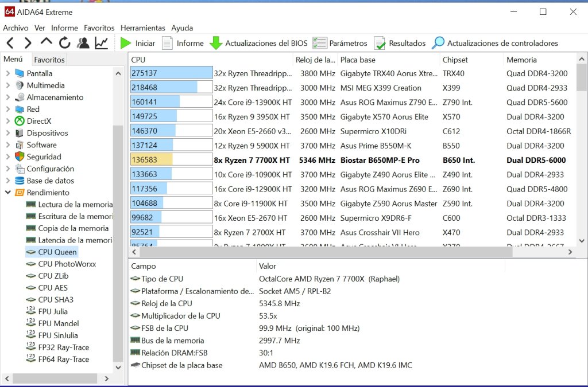Select the 8x Ryzen 7 7700X HT result row
This screenshot has height=387, width=588.
click(x=353, y=160)
